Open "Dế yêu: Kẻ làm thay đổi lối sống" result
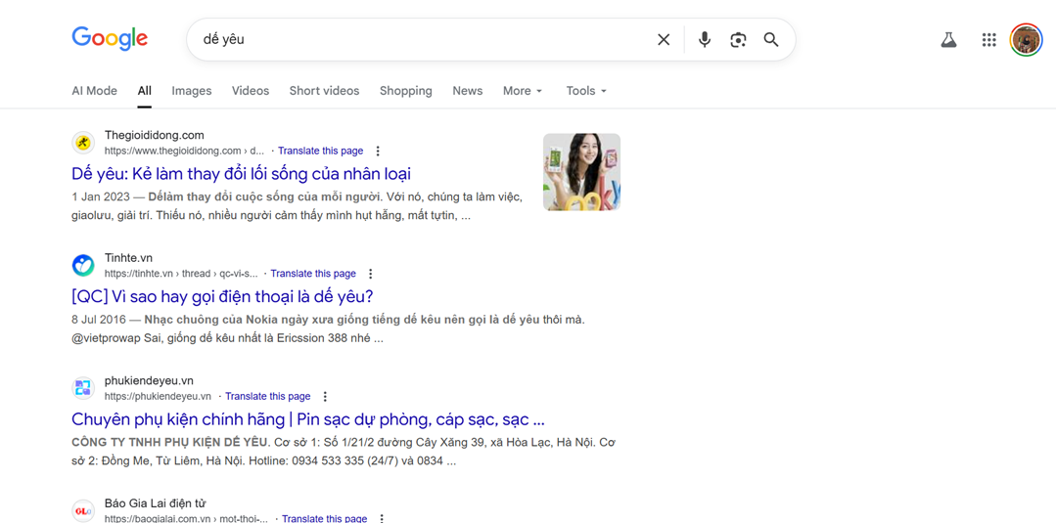Viewport: 1056px width, 523px height. pos(241,174)
